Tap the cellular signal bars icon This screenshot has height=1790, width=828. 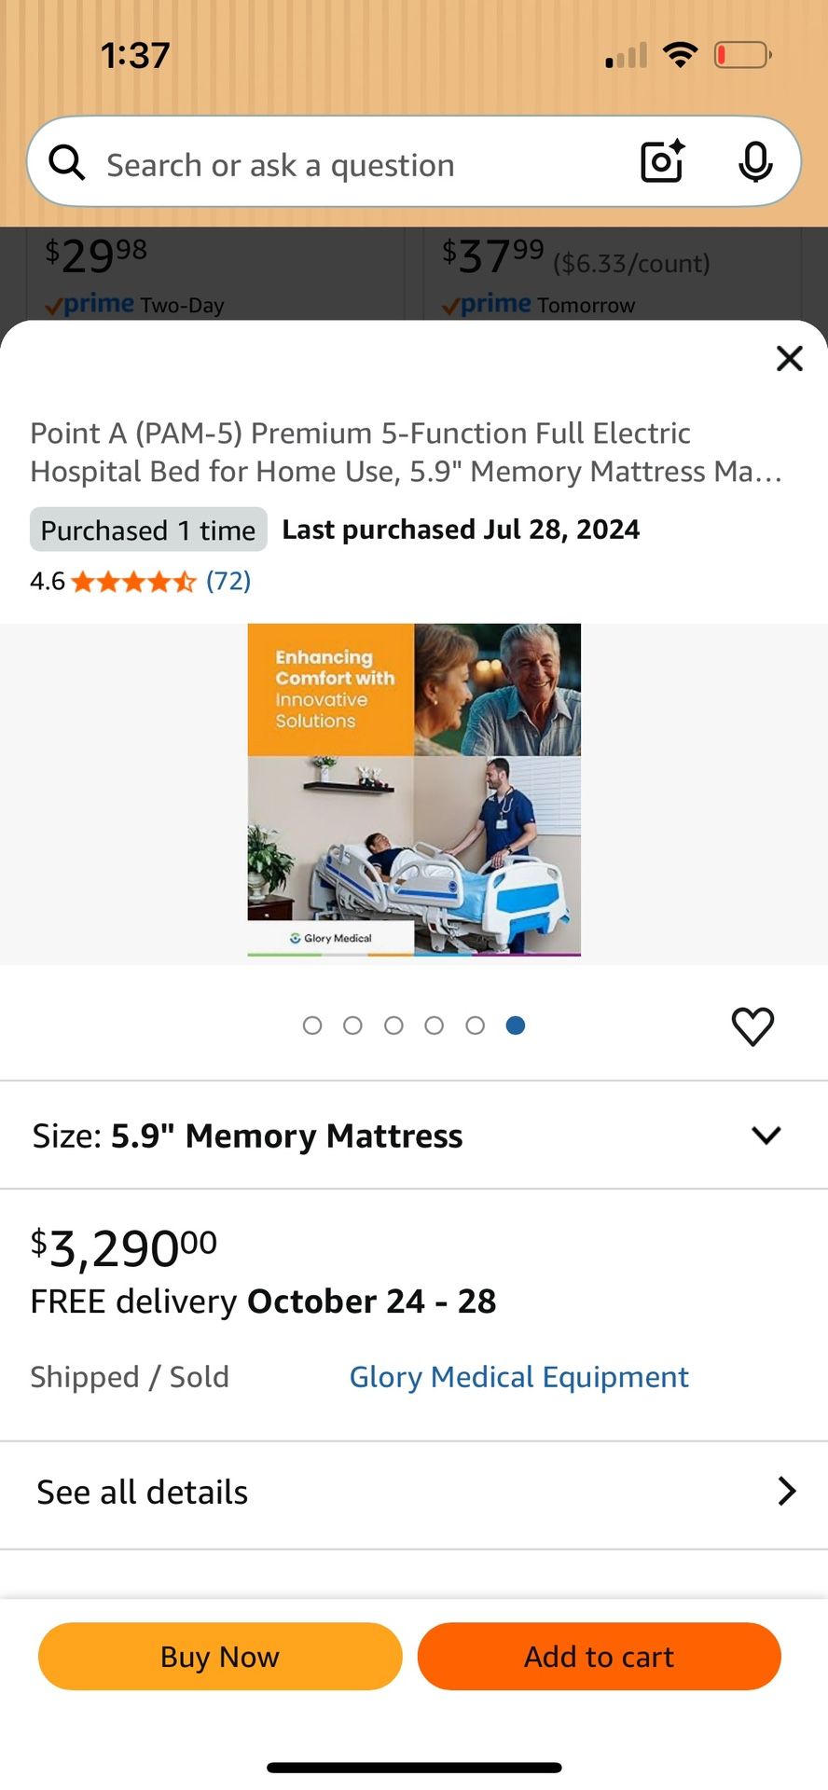[x=623, y=55]
